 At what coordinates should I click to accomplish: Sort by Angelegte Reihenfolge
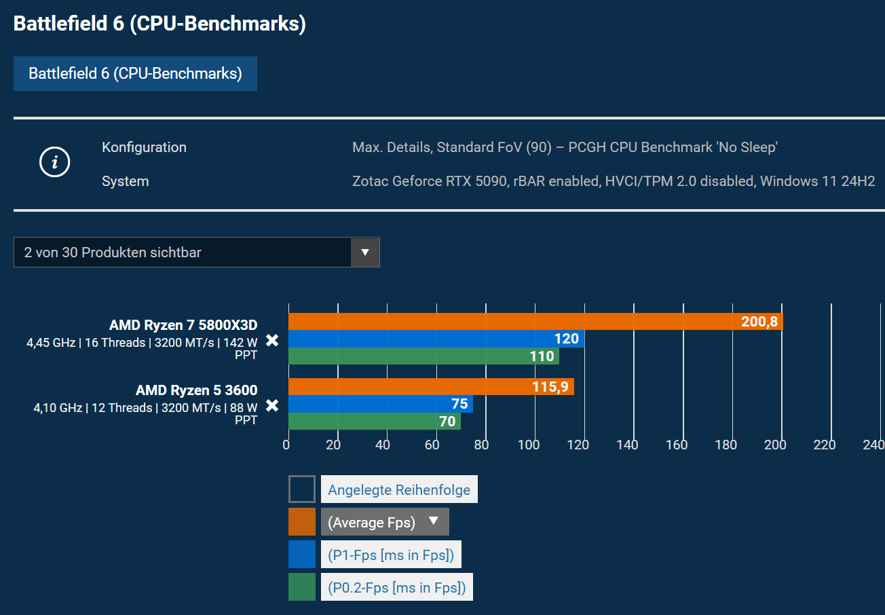click(399, 489)
